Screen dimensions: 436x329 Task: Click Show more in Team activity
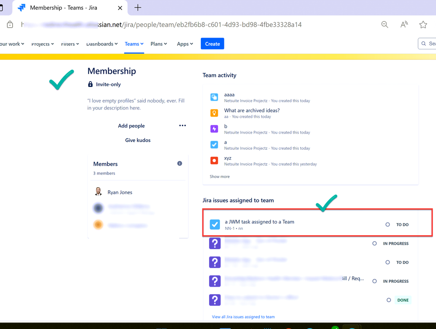point(220,177)
